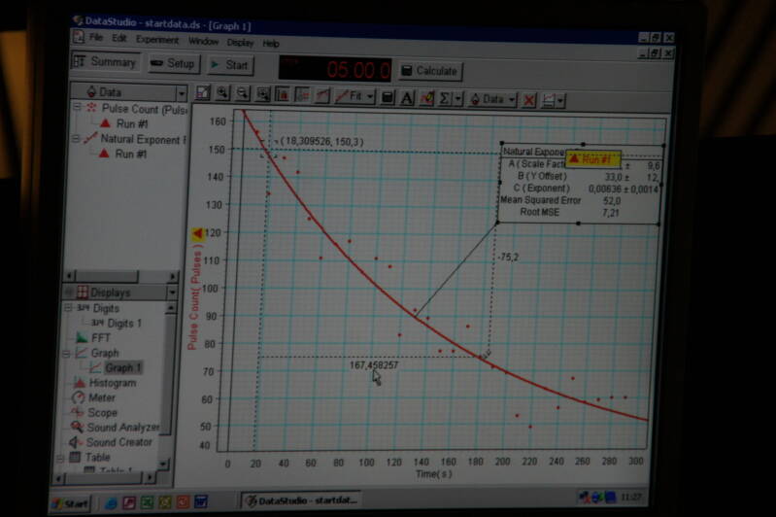The height and width of the screenshot is (517, 776).
Task: Click the Zoom Select toolbar icon
Action: pos(262,94)
